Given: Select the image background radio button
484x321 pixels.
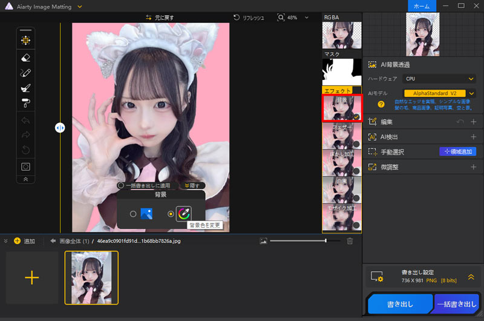Looking at the screenshot, I should [x=133, y=214].
